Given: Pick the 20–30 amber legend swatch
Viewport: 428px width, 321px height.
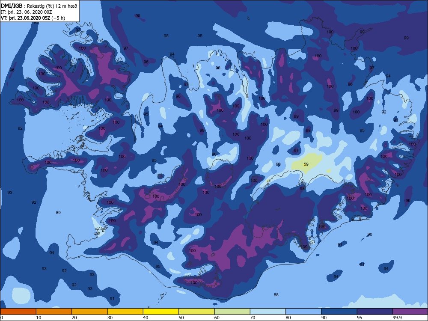Looking at the screenshot, I should (89, 312).
